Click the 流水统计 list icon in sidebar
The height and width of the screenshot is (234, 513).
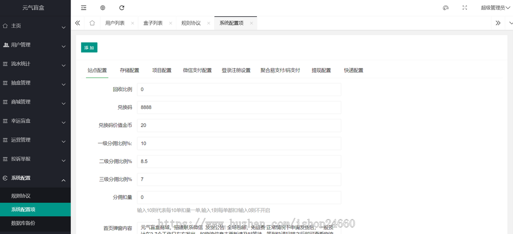[6, 64]
